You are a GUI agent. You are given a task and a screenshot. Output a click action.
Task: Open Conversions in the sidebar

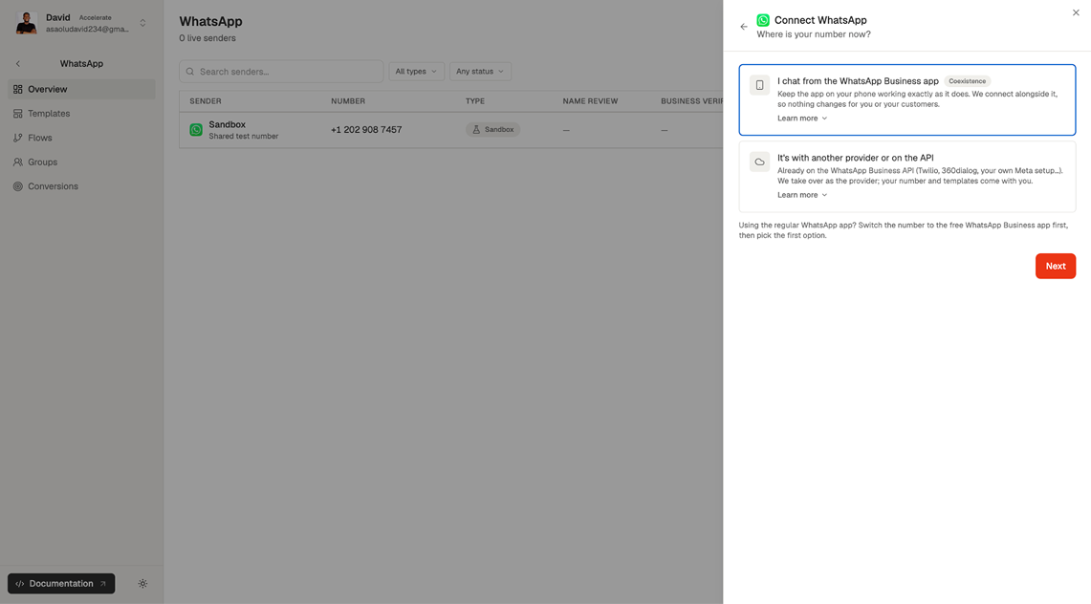[81, 186]
